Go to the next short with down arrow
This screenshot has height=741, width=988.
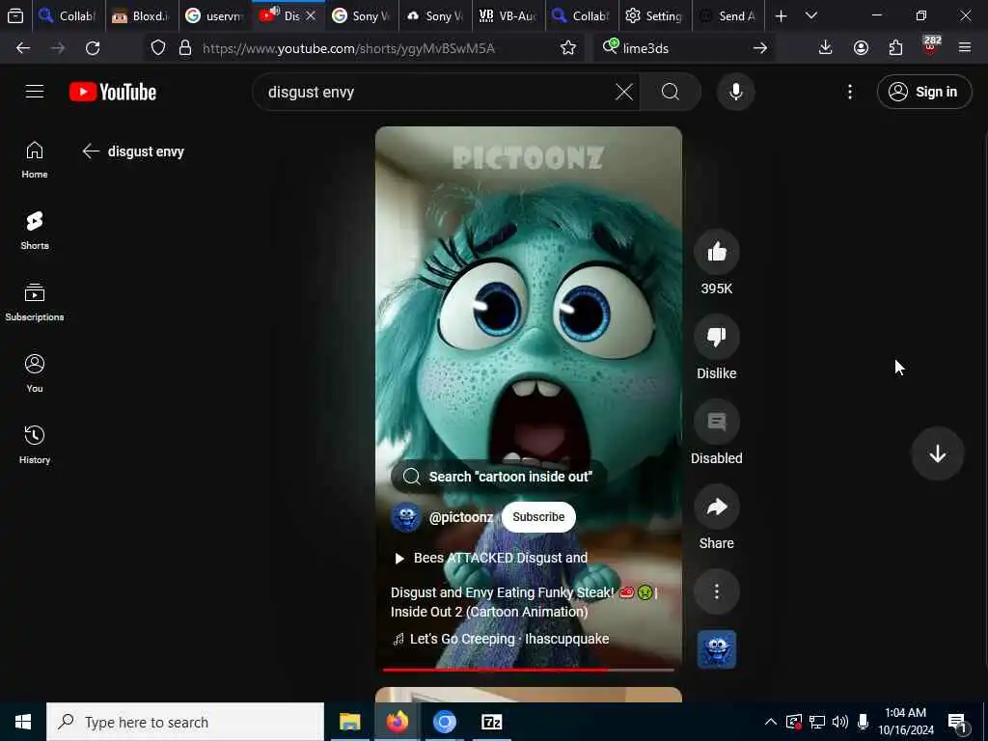pos(938,453)
